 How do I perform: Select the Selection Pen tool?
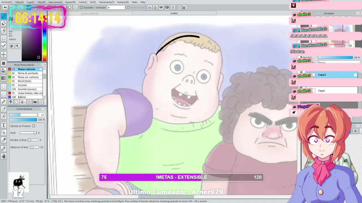[x=4, y=109]
